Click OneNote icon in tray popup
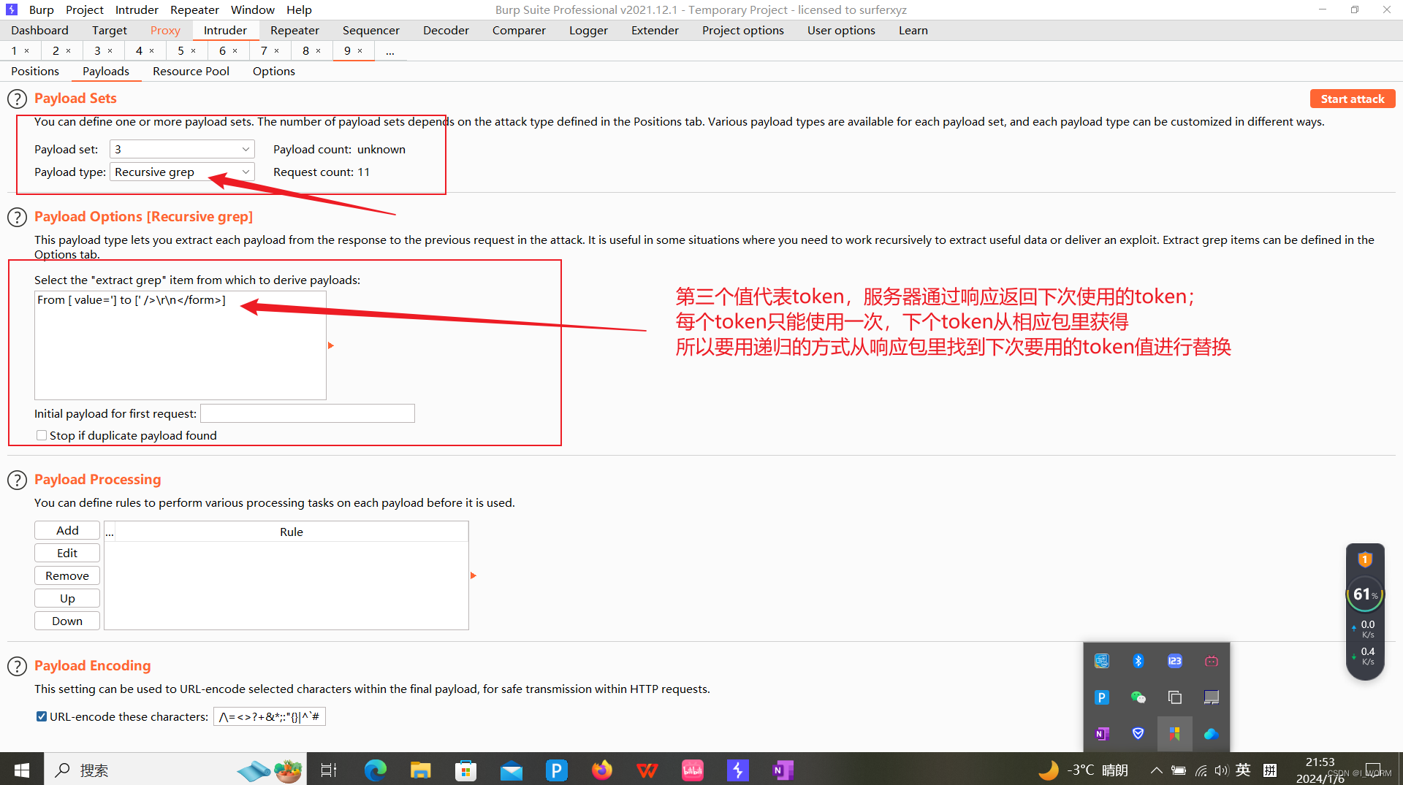 [1102, 734]
